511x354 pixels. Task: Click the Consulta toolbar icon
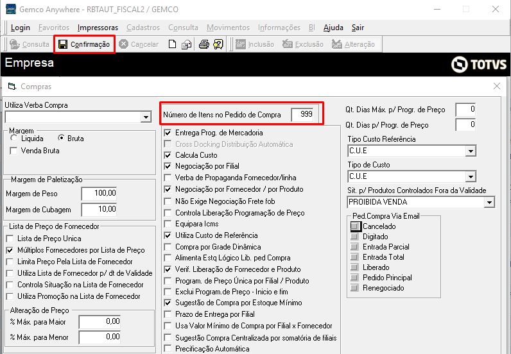point(15,44)
